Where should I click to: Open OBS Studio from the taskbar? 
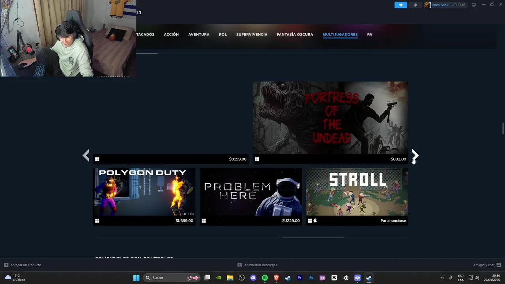(x=241, y=278)
